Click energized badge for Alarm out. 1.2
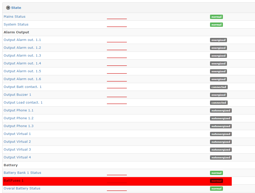Viewport: 255px width, 193px height. coord(218,48)
